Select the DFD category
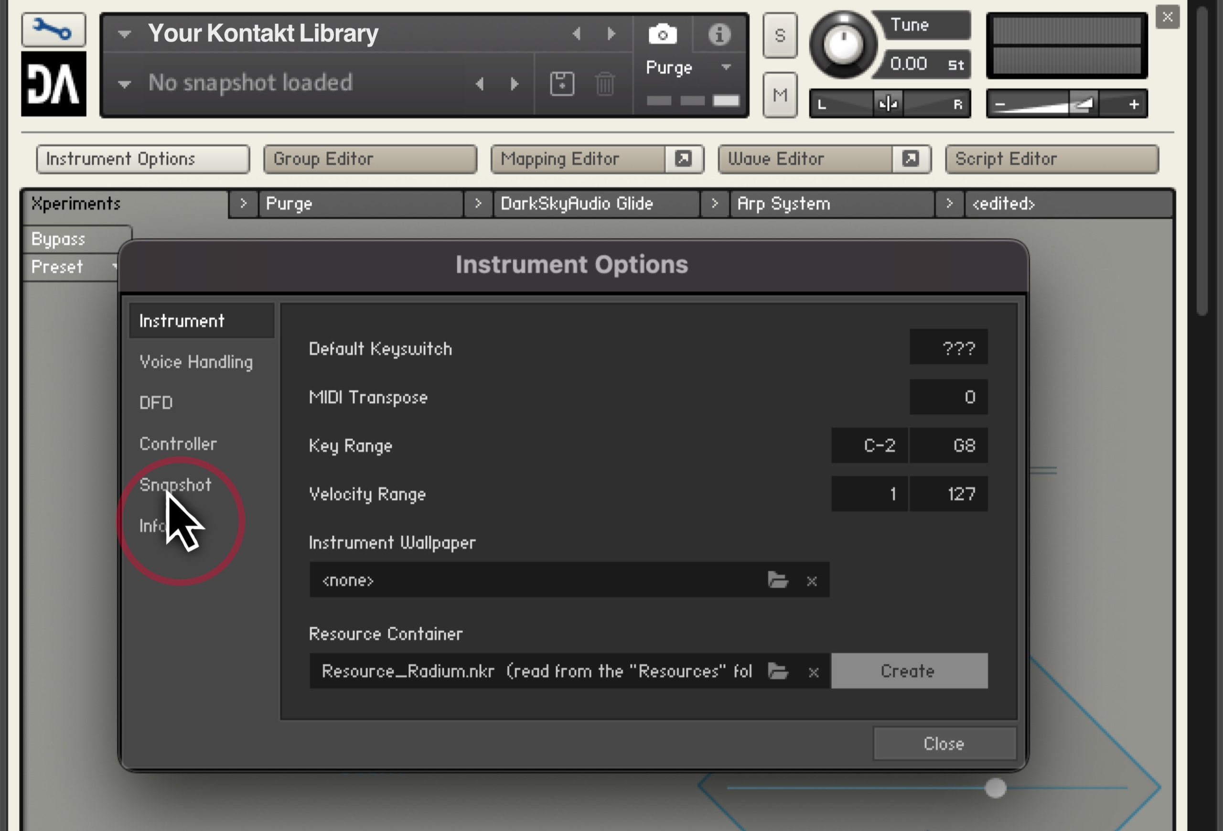Screen dimensions: 1223x831 coord(156,403)
